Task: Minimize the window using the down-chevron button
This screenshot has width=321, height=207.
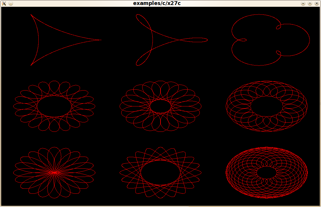Action: (303, 3)
